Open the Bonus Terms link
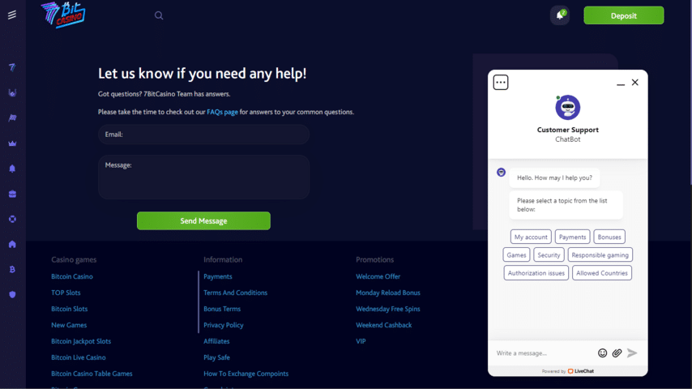This screenshot has width=692, height=389. point(222,309)
